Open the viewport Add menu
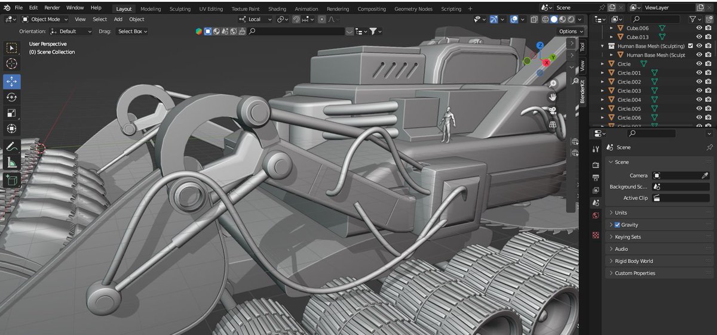 tap(118, 19)
